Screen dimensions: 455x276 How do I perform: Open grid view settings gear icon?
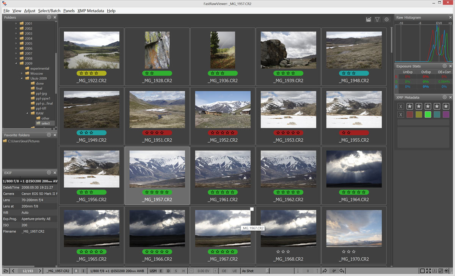pyautogui.click(x=386, y=19)
